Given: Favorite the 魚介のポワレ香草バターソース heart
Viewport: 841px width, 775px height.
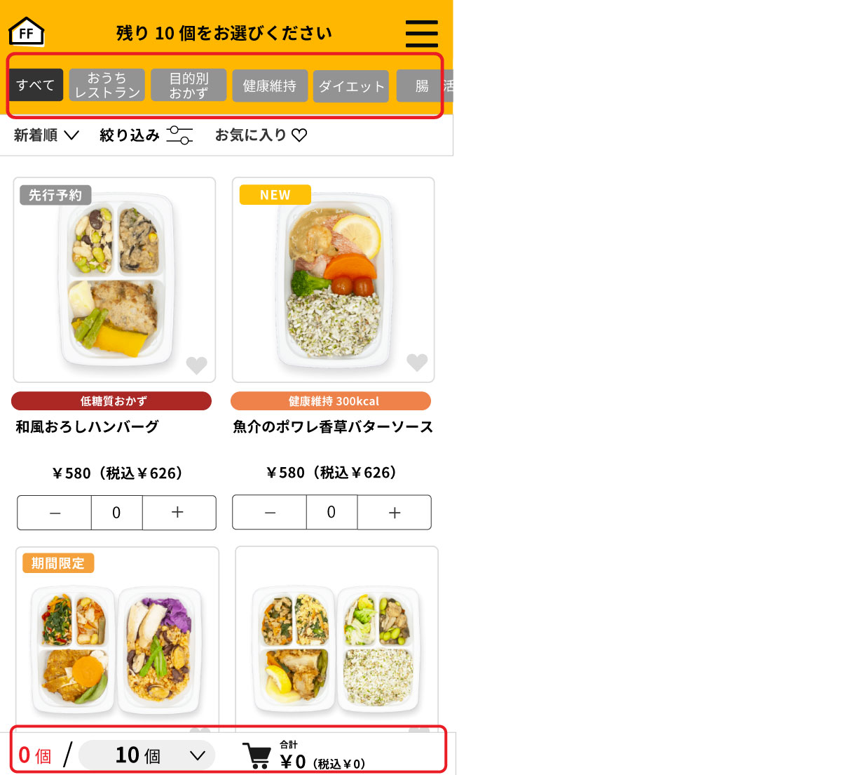Looking at the screenshot, I should 417,362.
